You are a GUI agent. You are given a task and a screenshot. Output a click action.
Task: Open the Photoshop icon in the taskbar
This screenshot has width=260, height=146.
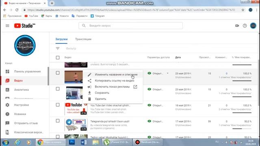tap(72, 142)
